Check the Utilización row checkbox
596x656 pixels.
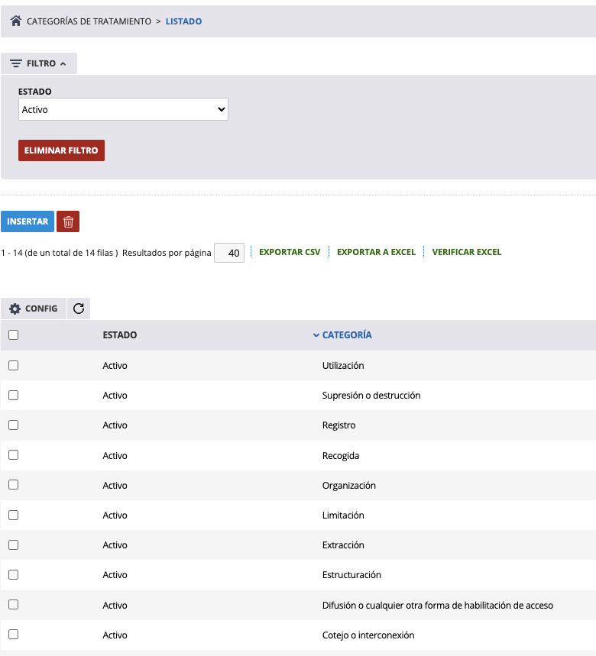point(13,365)
